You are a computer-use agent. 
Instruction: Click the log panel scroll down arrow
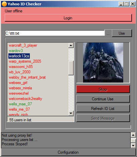(133, 145)
